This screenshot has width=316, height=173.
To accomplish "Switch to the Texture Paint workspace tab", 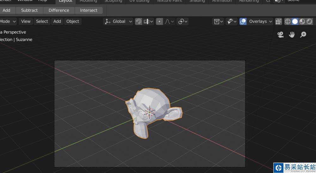I will pos(169,1).
